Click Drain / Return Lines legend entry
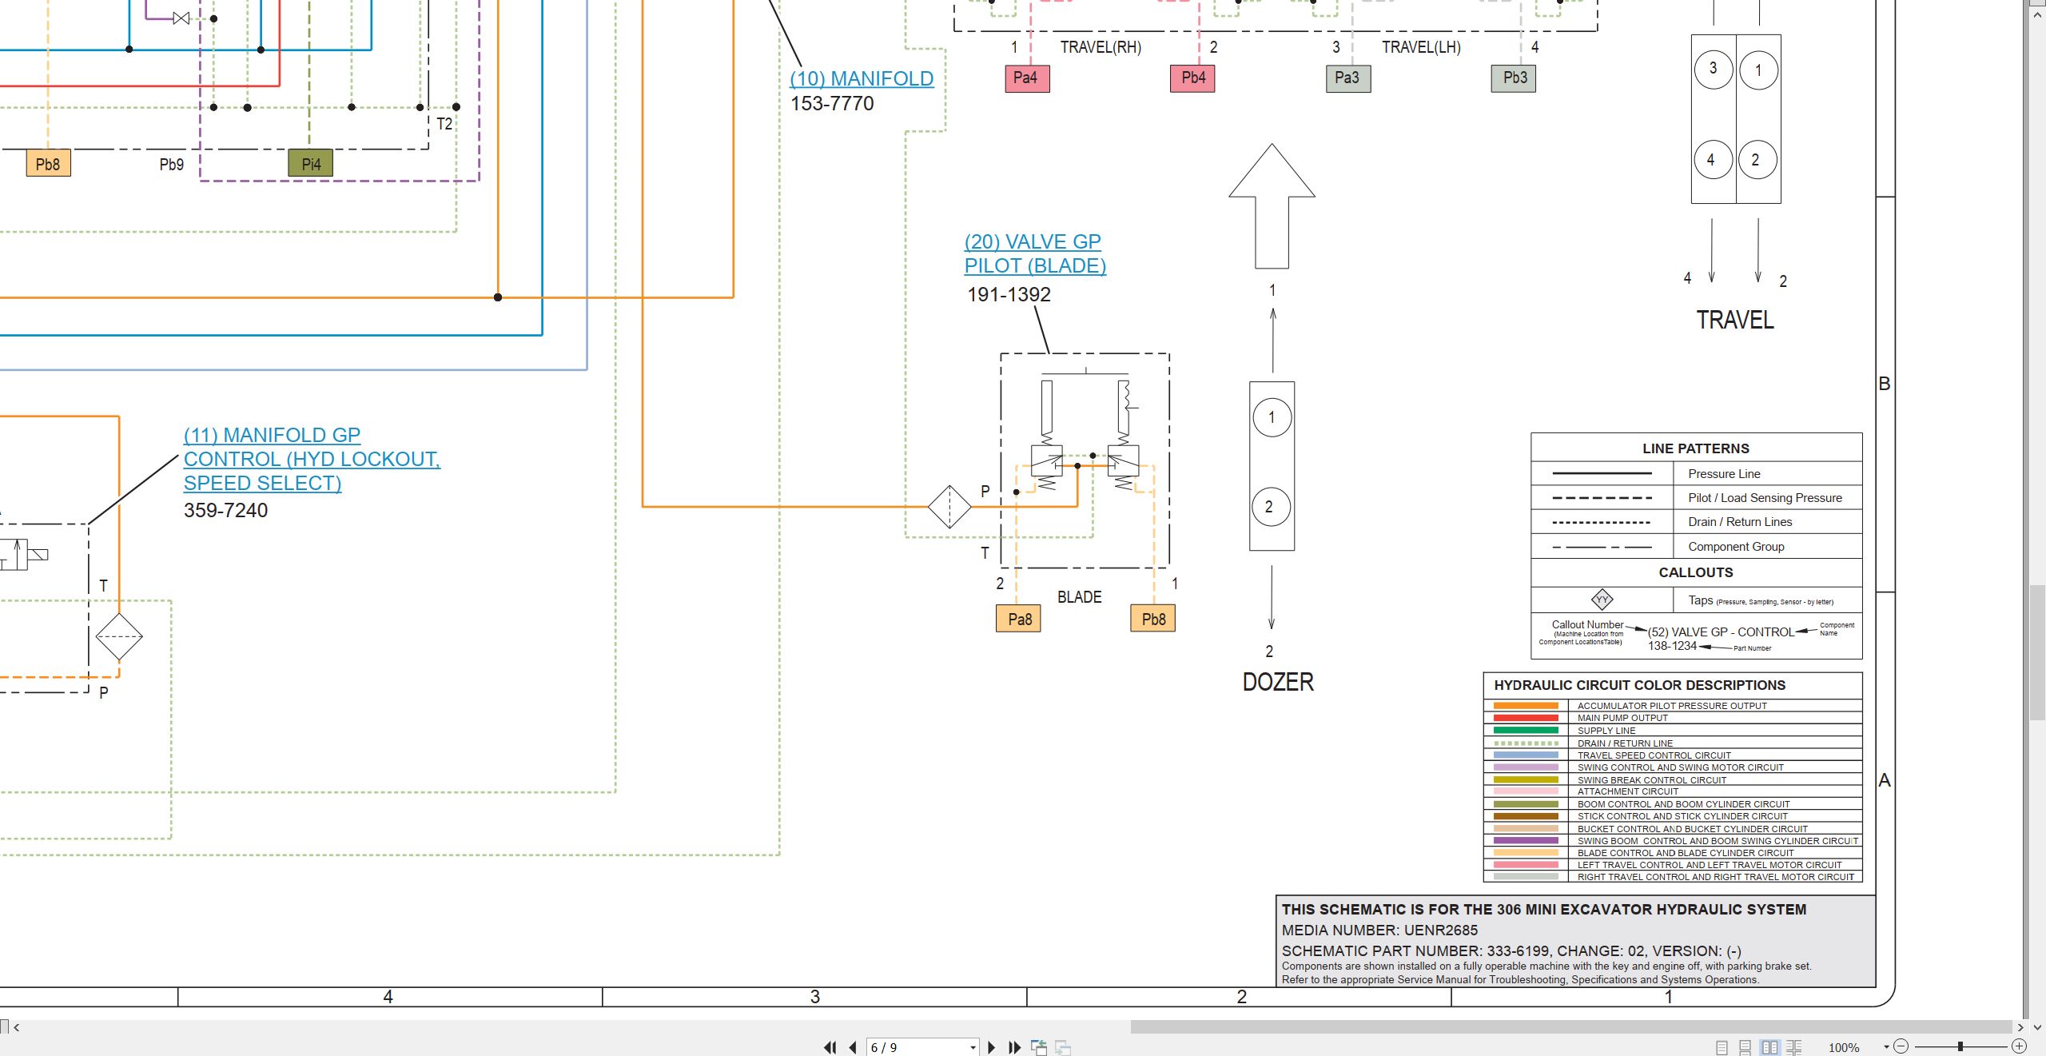Image resolution: width=2046 pixels, height=1056 pixels. (x=1740, y=522)
